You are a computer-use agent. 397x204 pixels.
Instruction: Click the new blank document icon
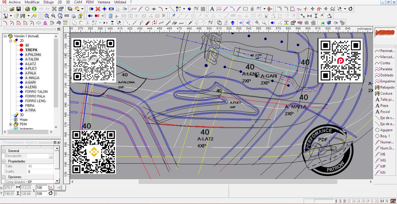tap(5, 9)
